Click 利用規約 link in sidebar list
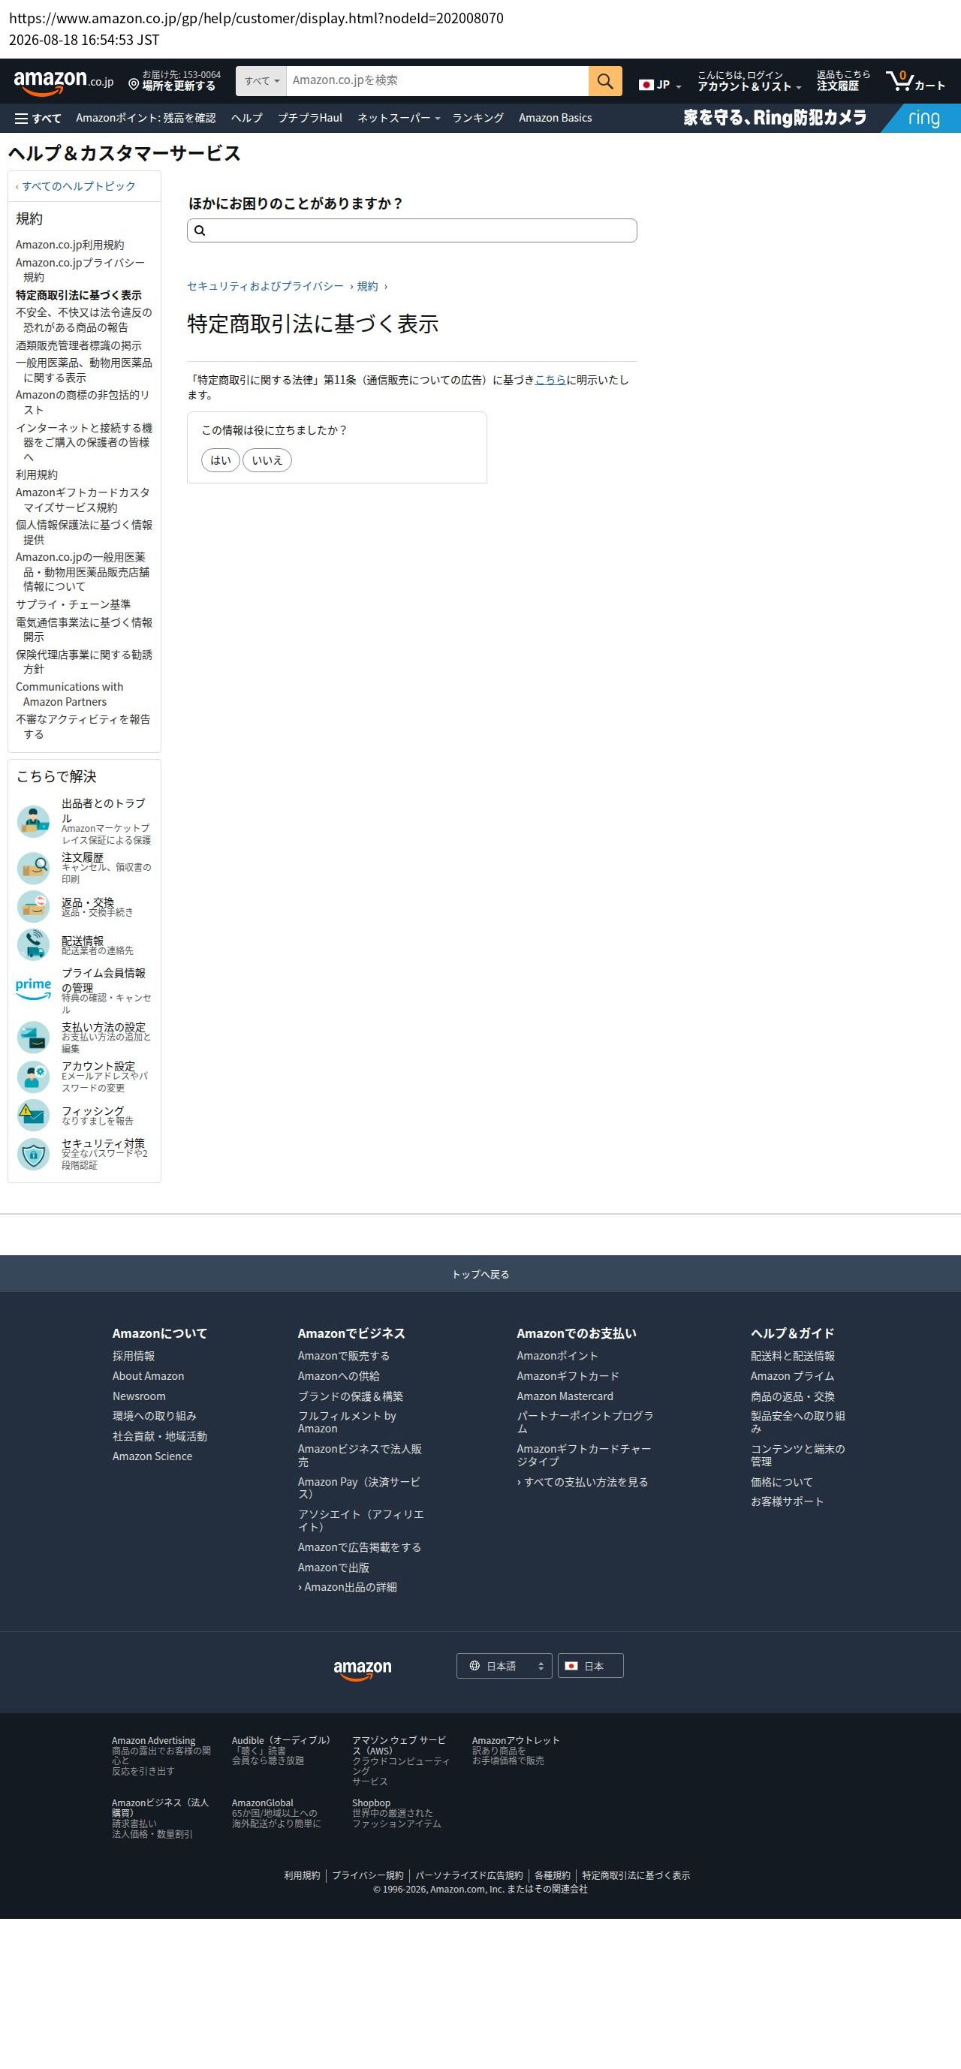The width and height of the screenshot is (961, 2069). tap(37, 474)
